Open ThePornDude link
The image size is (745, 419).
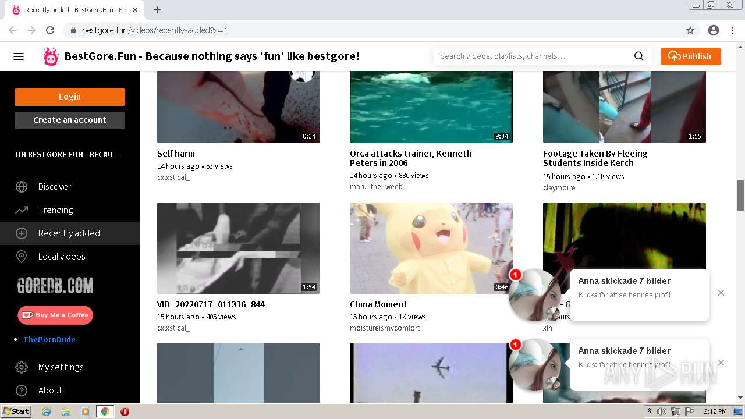pyautogui.click(x=49, y=339)
